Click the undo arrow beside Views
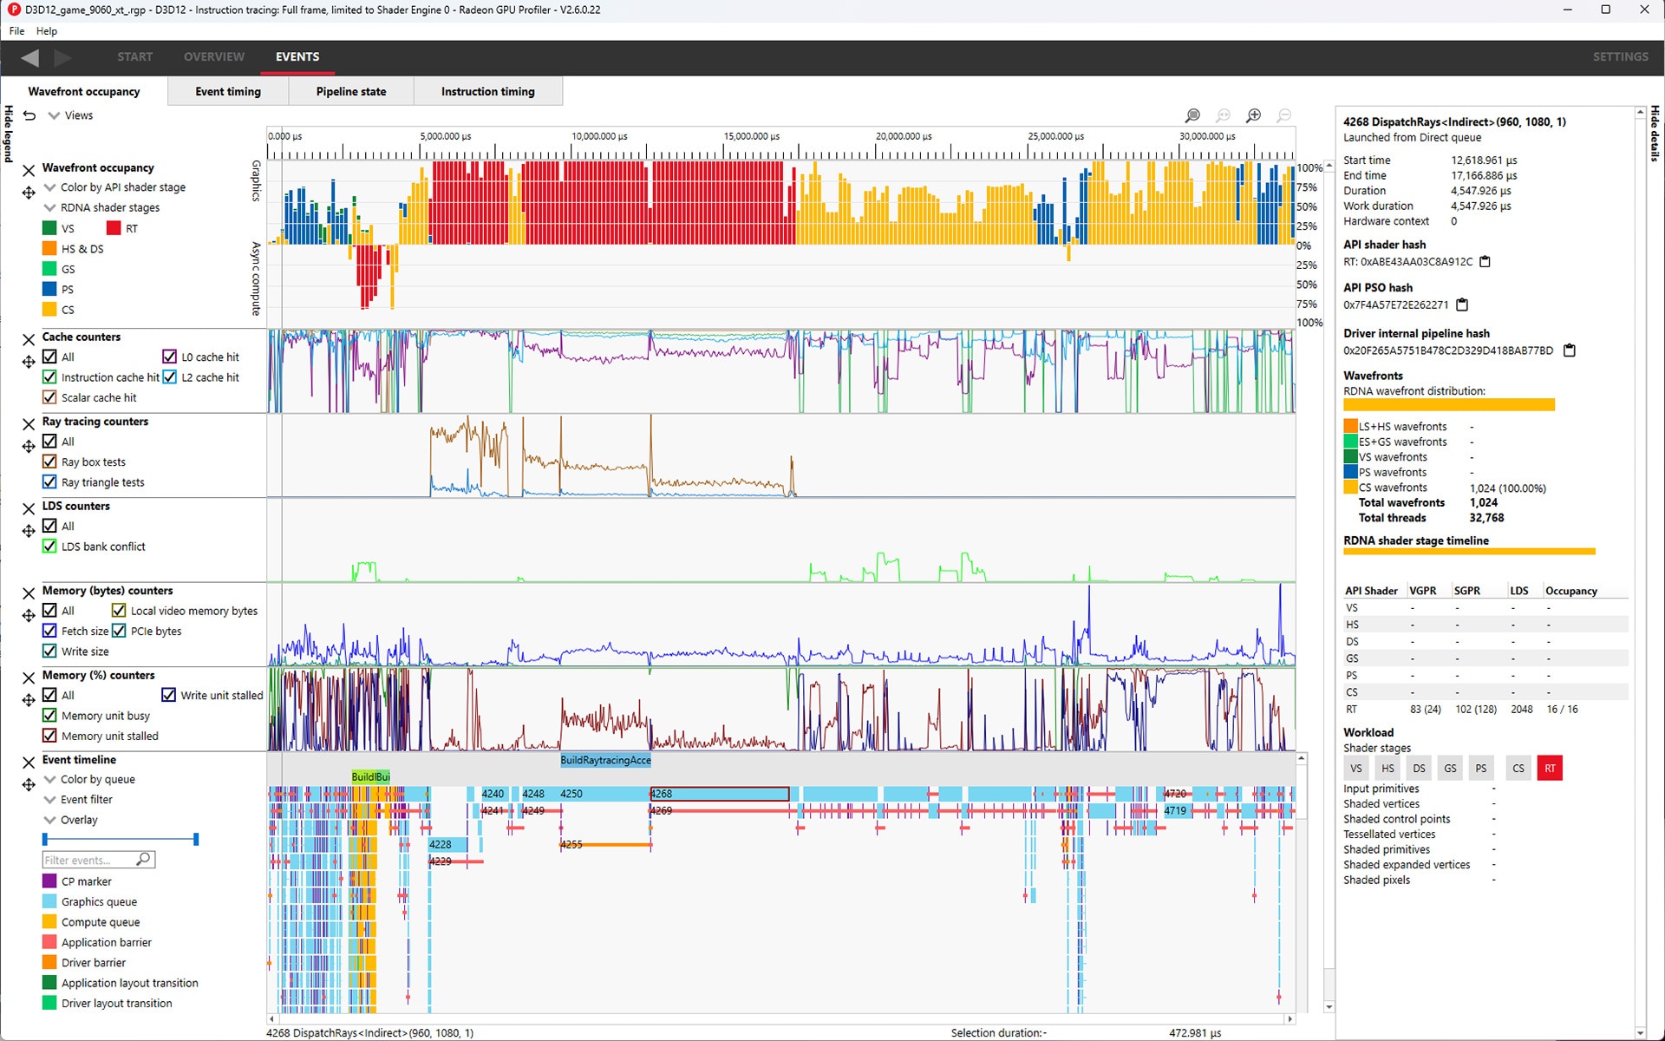1665x1041 pixels. [x=29, y=115]
